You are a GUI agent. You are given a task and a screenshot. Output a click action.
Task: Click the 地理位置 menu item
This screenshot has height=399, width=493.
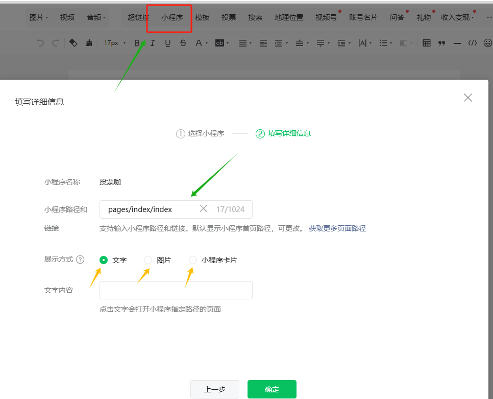coord(289,17)
